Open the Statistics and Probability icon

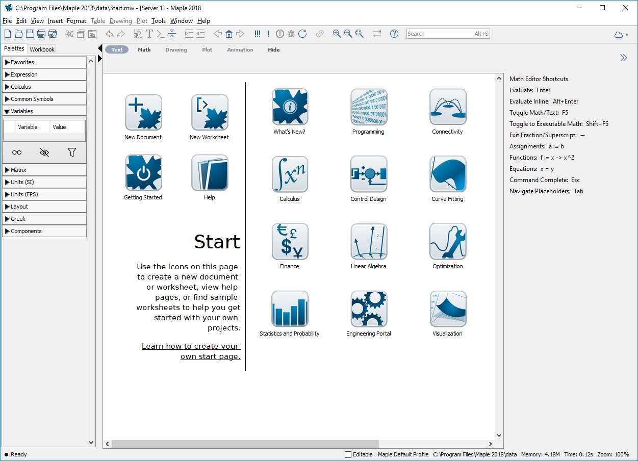(x=290, y=309)
